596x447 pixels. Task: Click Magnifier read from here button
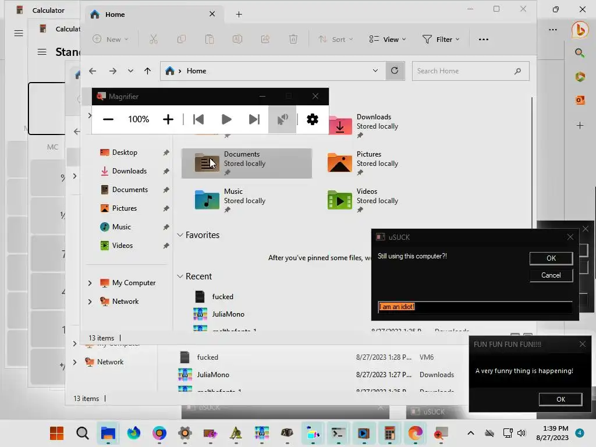282,119
